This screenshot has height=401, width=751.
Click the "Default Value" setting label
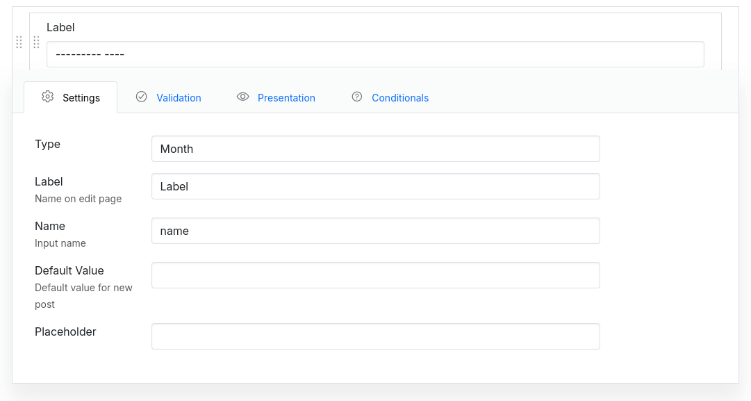click(x=69, y=270)
